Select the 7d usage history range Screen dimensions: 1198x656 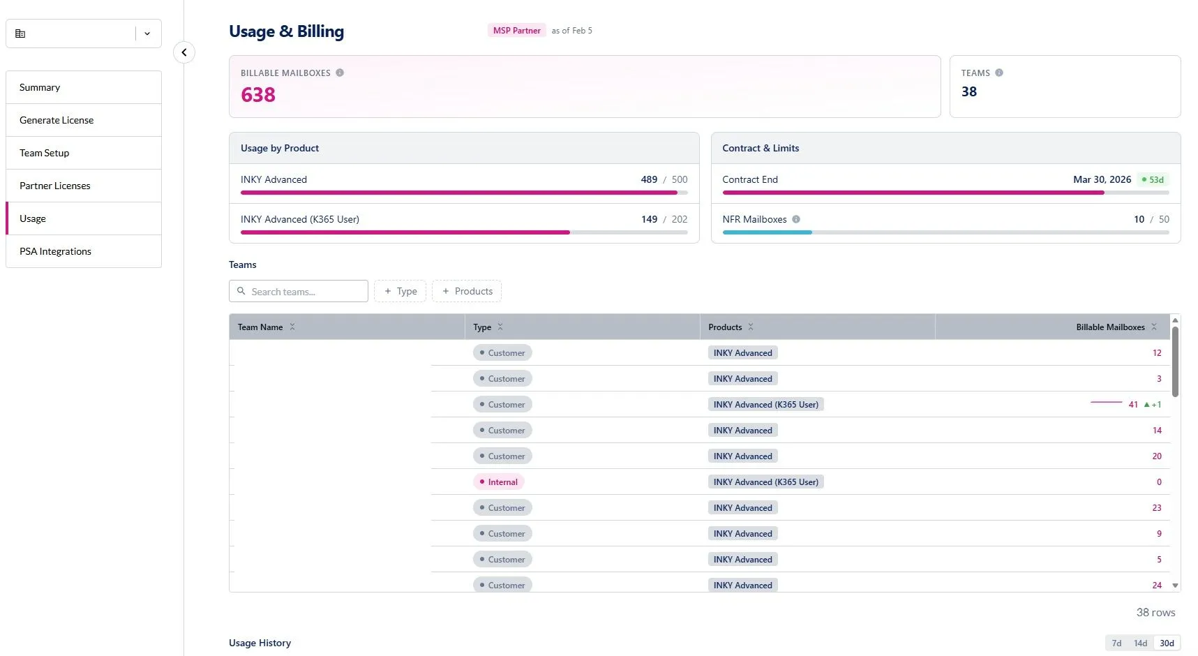click(1116, 643)
